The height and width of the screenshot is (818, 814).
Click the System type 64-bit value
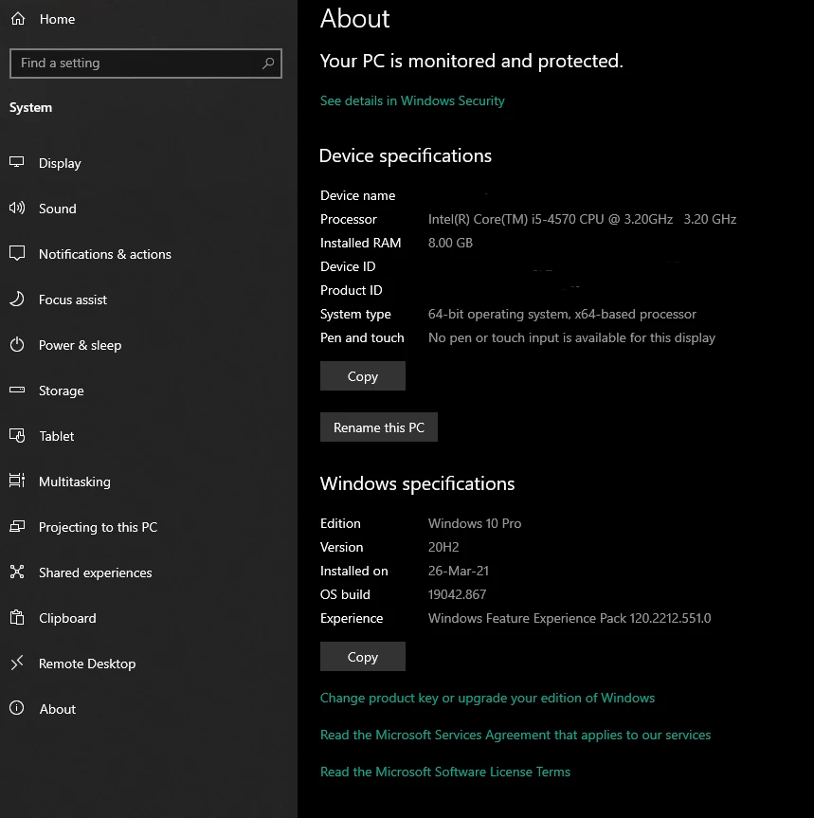pyautogui.click(x=562, y=314)
